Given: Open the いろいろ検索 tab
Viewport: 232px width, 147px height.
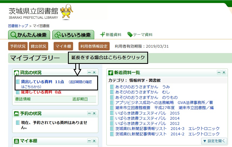Looking at the screenshot, I should pyautogui.click(x=73, y=35).
